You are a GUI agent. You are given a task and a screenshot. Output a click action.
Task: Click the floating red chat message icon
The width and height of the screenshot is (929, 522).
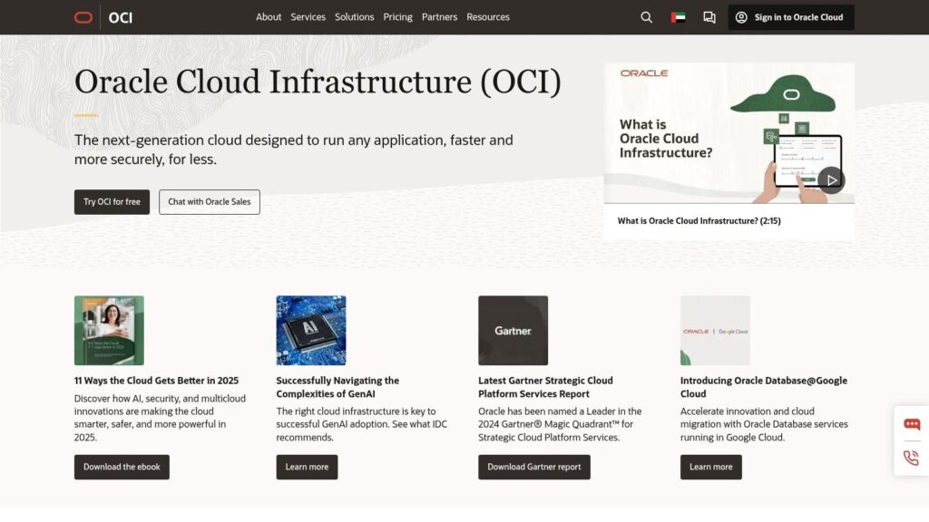pos(911,424)
